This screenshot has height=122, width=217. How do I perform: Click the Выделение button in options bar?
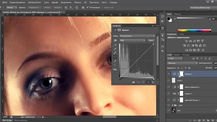coord(34,7)
